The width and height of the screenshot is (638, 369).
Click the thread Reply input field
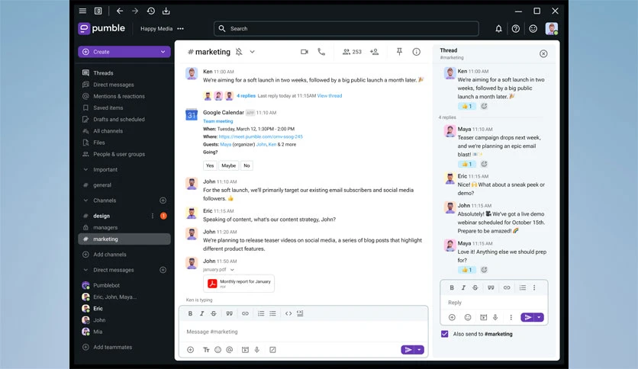(494, 303)
